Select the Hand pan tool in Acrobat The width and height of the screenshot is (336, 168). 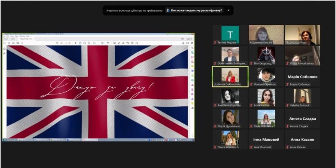(80, 43)
